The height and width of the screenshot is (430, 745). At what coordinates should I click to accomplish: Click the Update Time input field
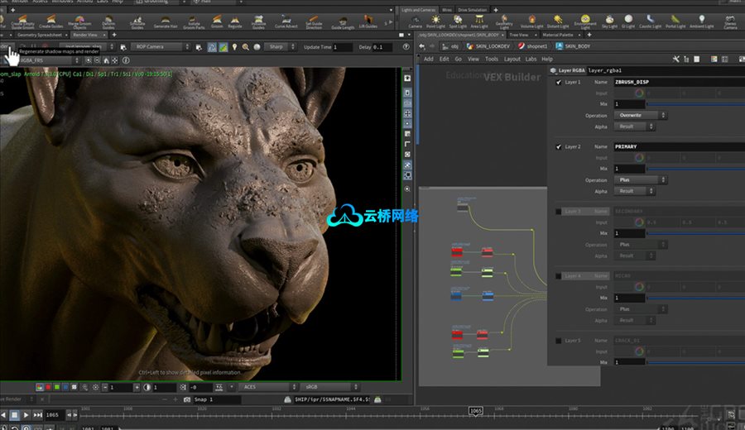pos(342,47)
